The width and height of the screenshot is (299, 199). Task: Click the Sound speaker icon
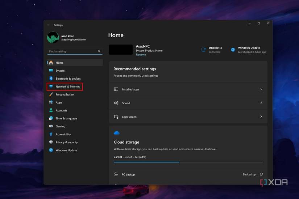tap(116, 103)
